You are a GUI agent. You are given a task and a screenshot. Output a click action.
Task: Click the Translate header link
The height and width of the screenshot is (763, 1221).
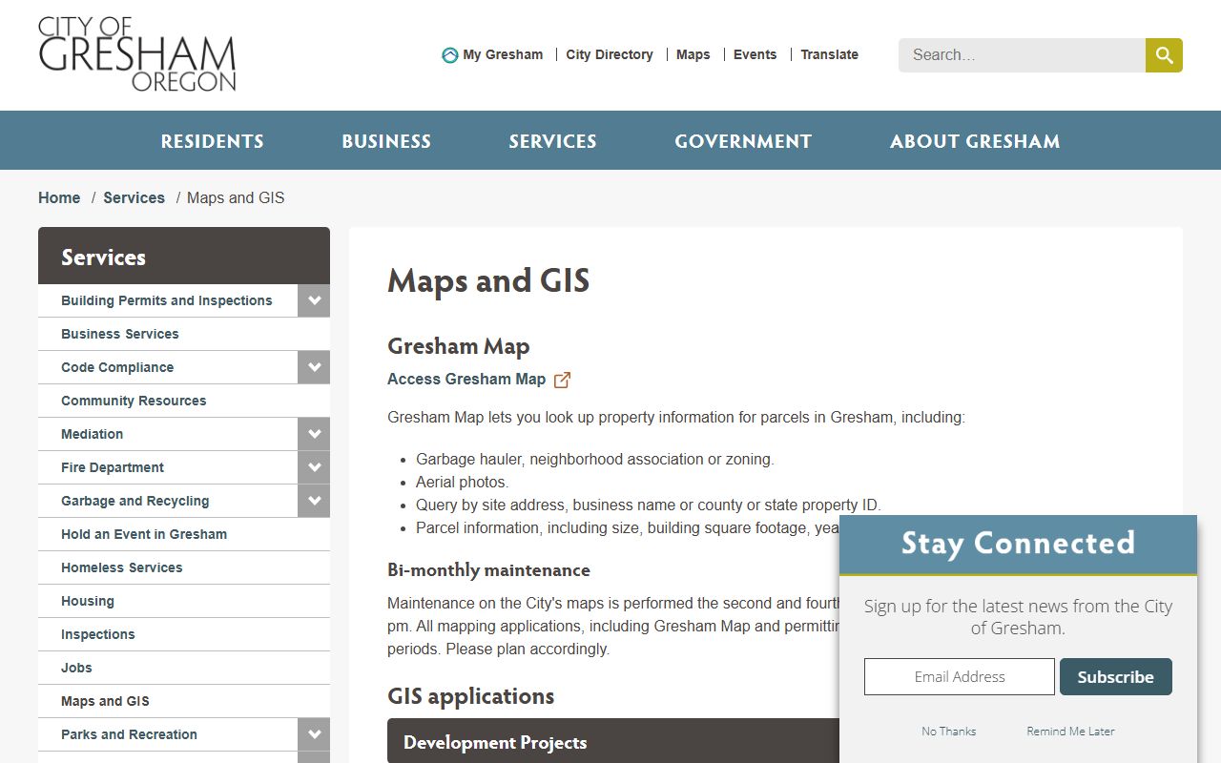[829, 54]
